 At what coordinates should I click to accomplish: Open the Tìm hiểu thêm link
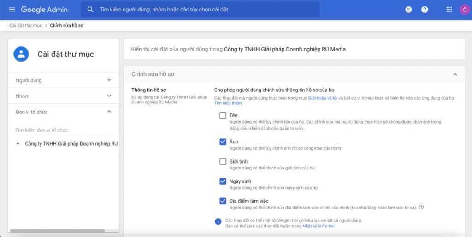coord(228,103)
